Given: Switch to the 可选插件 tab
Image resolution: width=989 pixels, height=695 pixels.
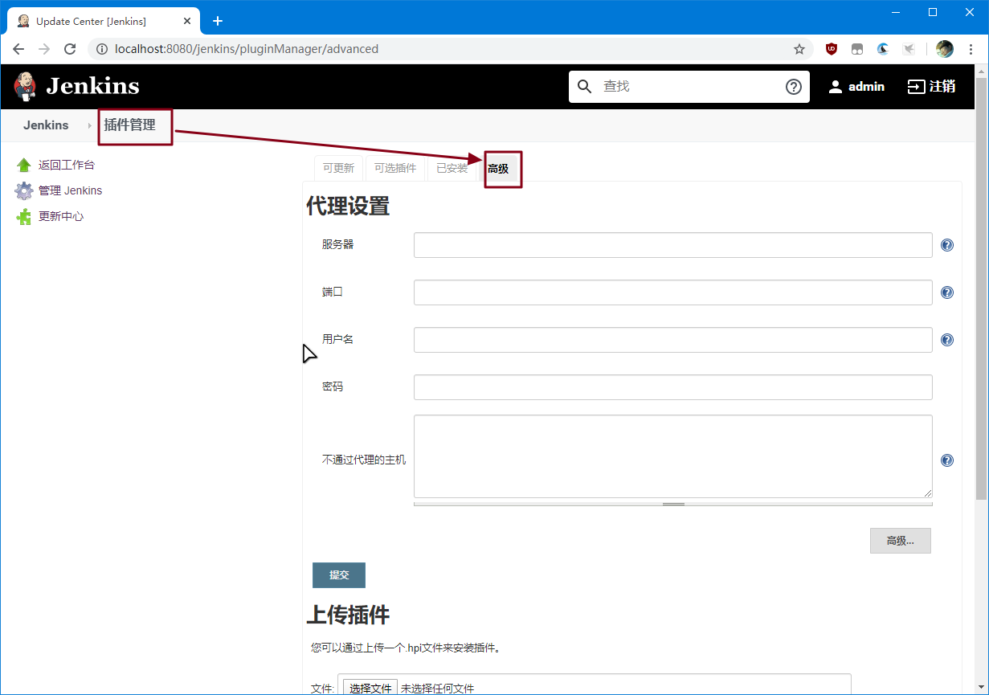Looking at the screenshot, I should click(x=395, y=169).
